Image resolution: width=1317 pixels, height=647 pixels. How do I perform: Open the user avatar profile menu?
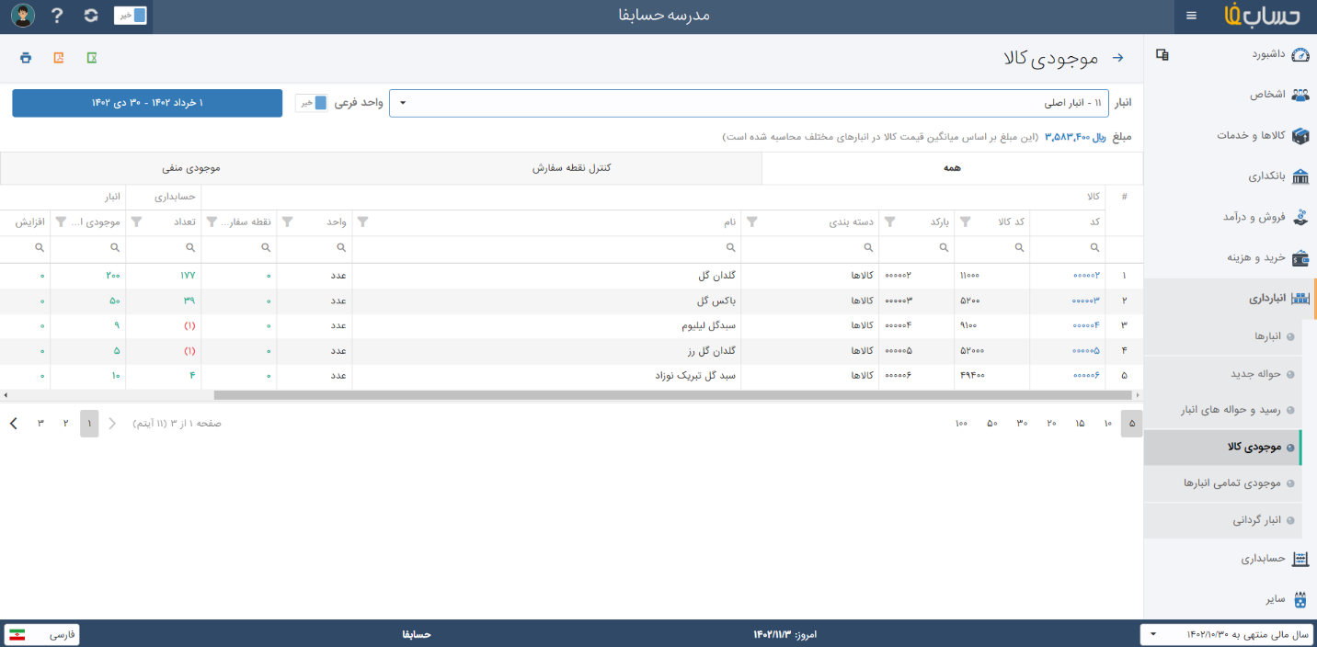[23, 16]
